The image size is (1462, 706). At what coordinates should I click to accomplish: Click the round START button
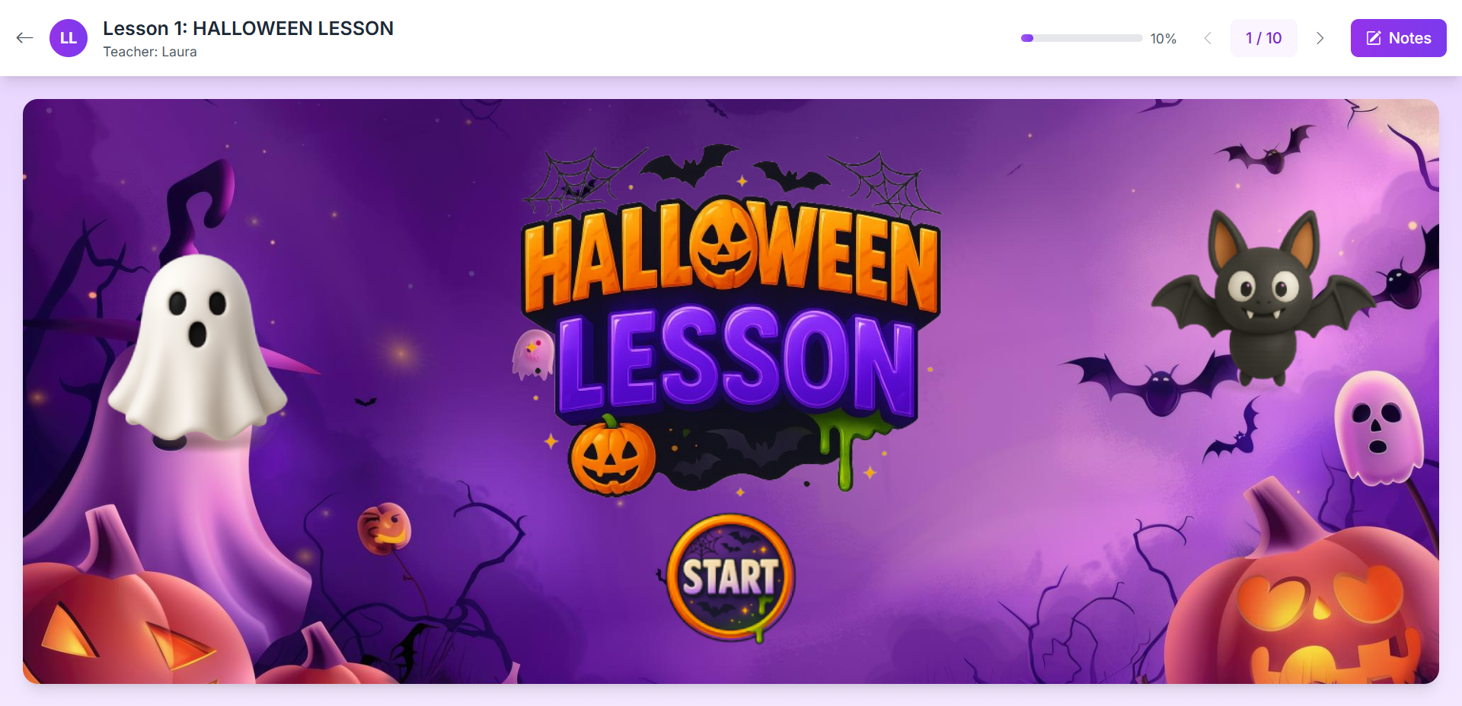point(730,577)
